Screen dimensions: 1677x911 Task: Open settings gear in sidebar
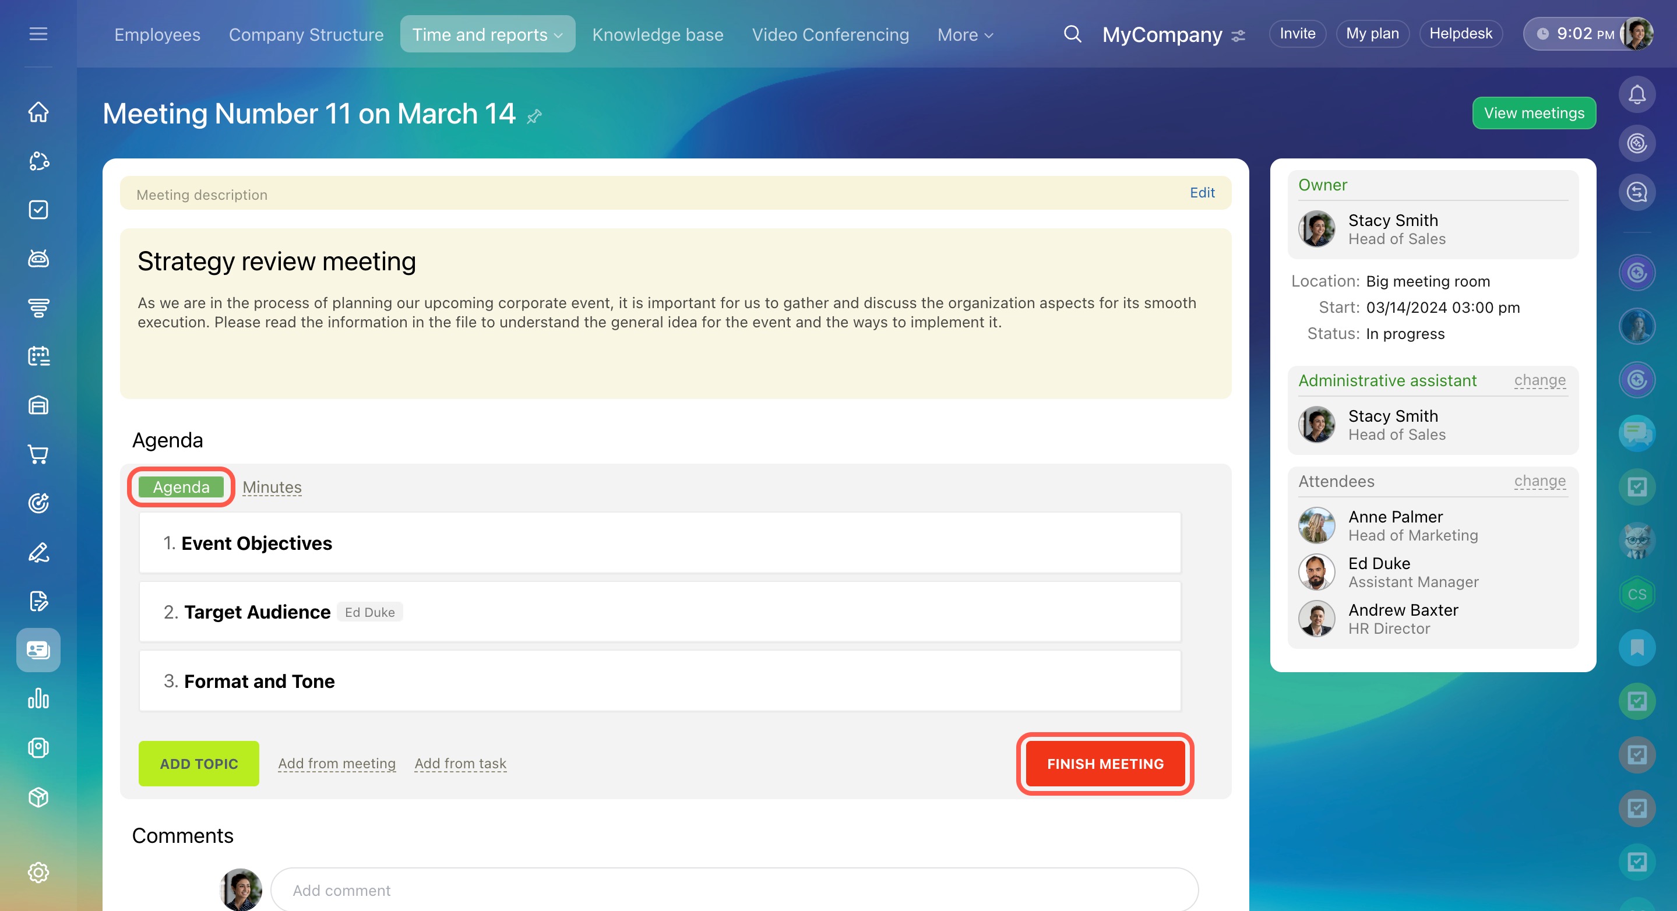click(x=38, y=872)
